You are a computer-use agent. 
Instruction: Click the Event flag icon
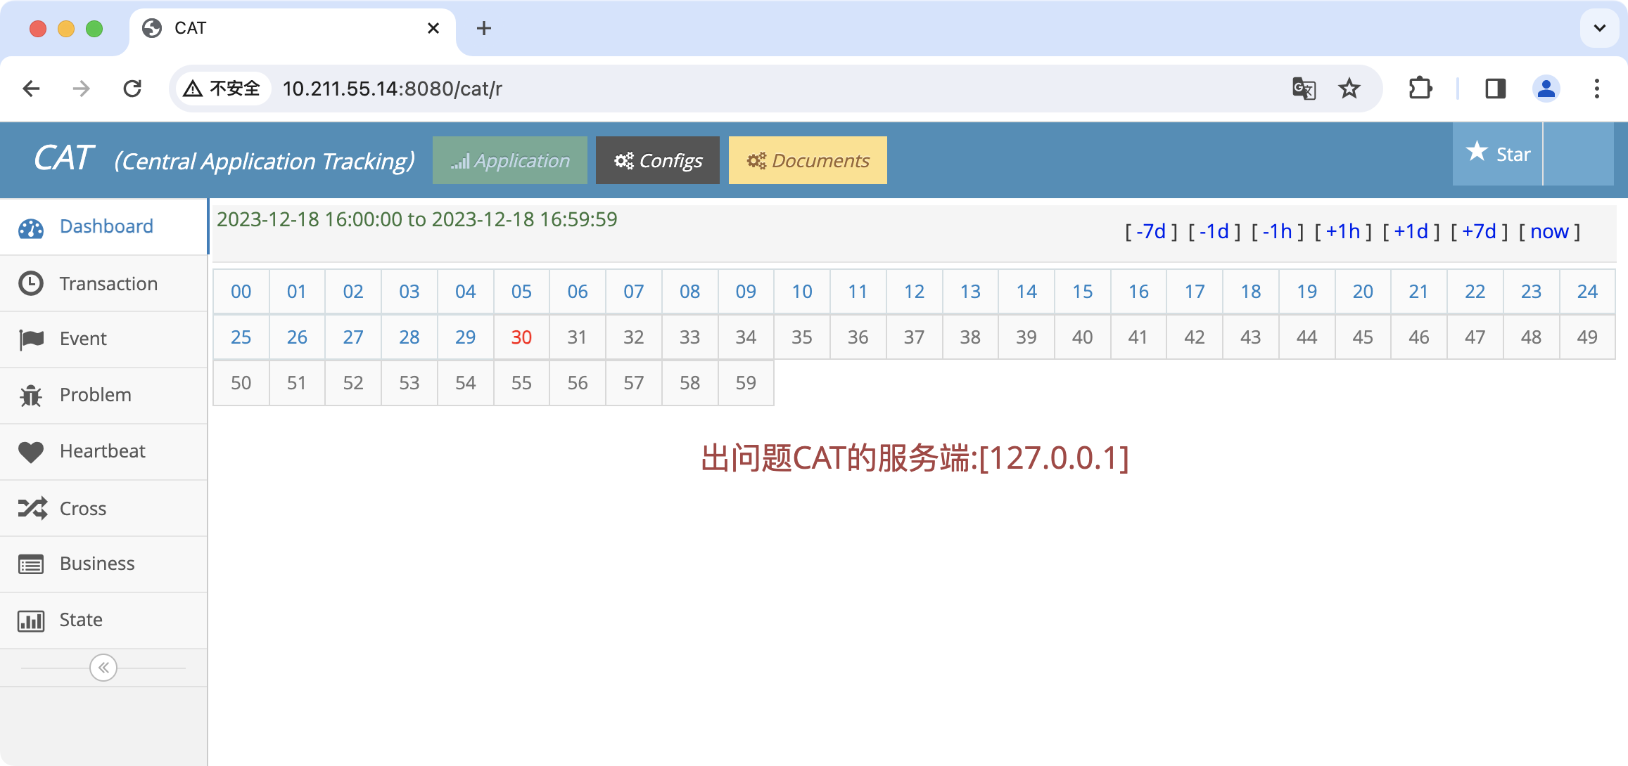[31, 339]
